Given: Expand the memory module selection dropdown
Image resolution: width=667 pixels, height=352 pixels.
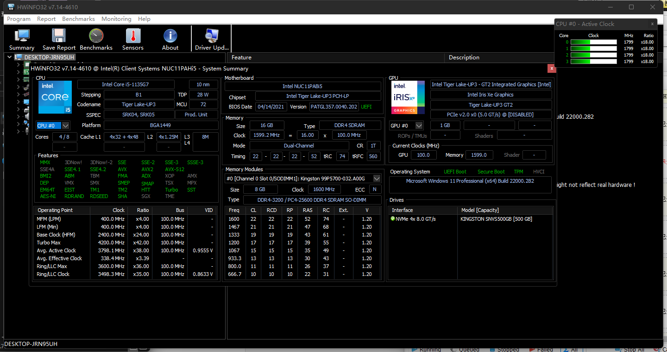Looking at the screenshot, I should point(377,179).
